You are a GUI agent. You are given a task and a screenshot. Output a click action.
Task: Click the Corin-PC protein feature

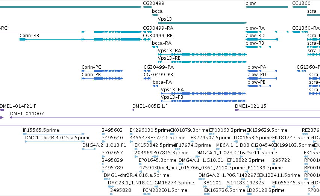click(x=102, y=71)
